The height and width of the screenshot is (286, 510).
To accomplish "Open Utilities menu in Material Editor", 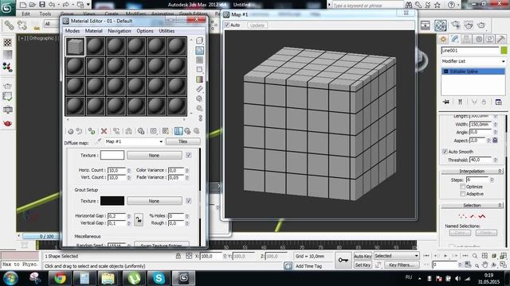I will pos(167,31).
